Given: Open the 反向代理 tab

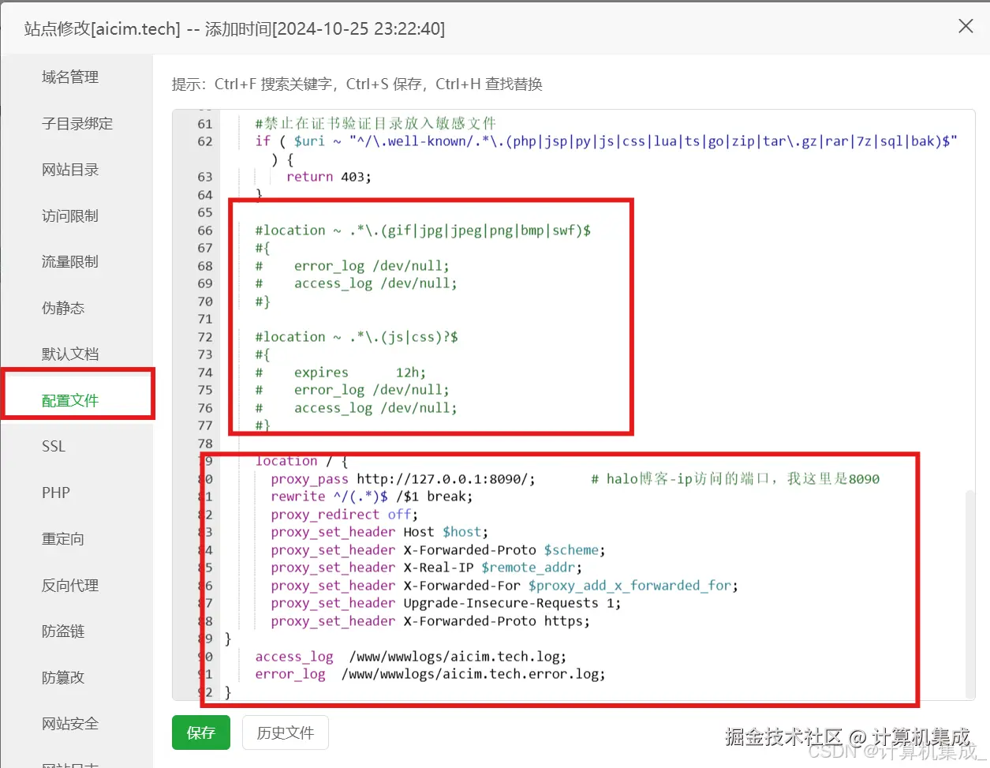Looking at the screenshot, I should [70, 585].
